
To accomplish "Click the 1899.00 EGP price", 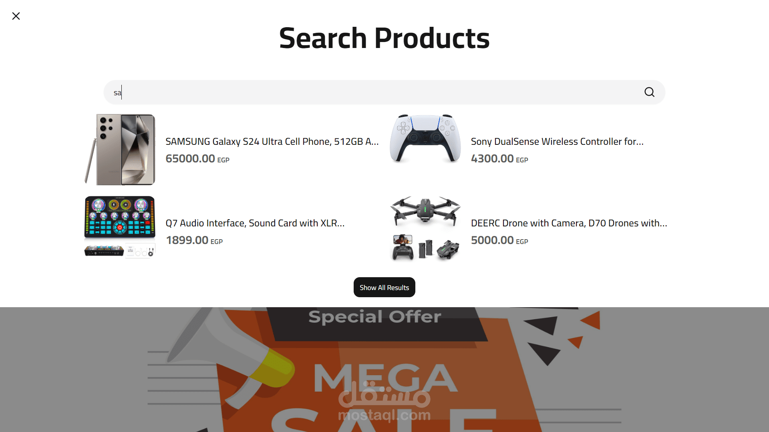I will coord(194,240).
